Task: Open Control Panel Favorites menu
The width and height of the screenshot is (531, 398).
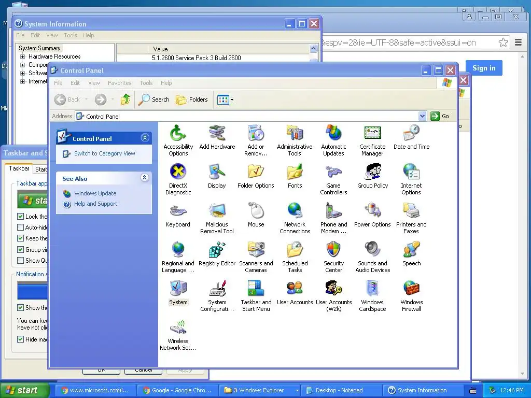Action: (x=120, y=83)
